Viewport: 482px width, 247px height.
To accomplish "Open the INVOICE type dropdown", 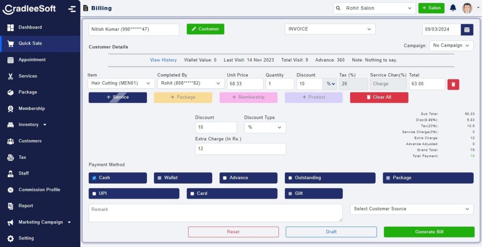I will [x=329, y=29].
